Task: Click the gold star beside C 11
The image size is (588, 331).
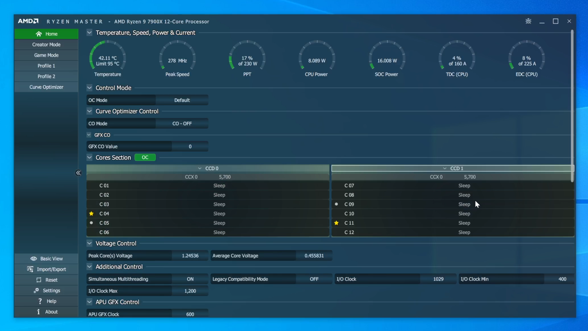Action: click(337, 223)
